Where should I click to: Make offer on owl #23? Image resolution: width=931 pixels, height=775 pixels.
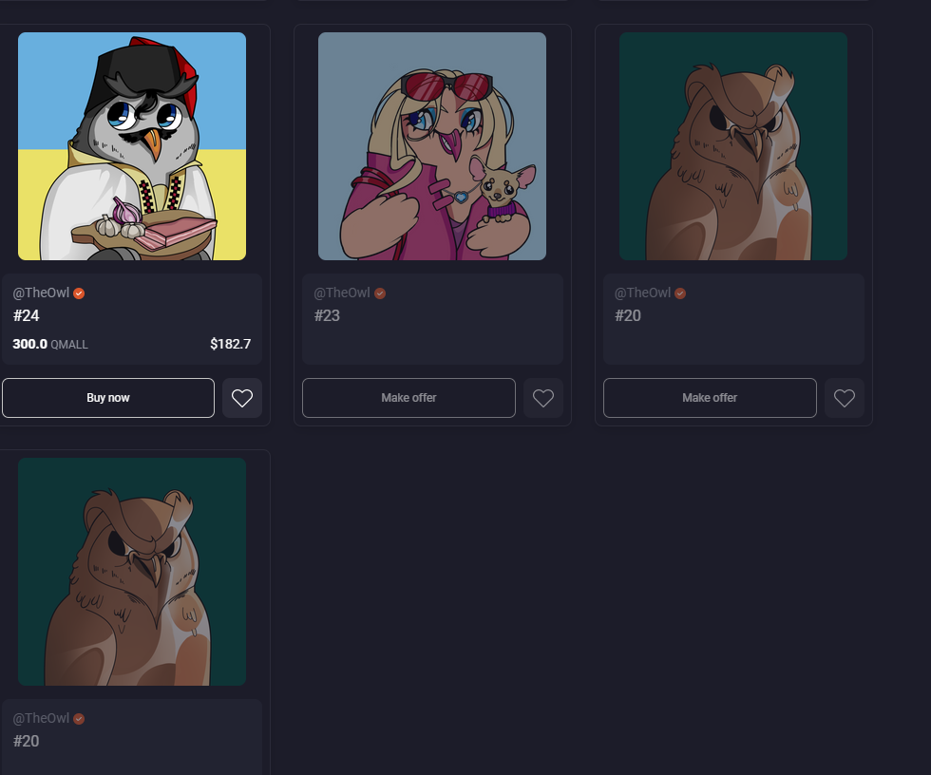click(408, 398)
